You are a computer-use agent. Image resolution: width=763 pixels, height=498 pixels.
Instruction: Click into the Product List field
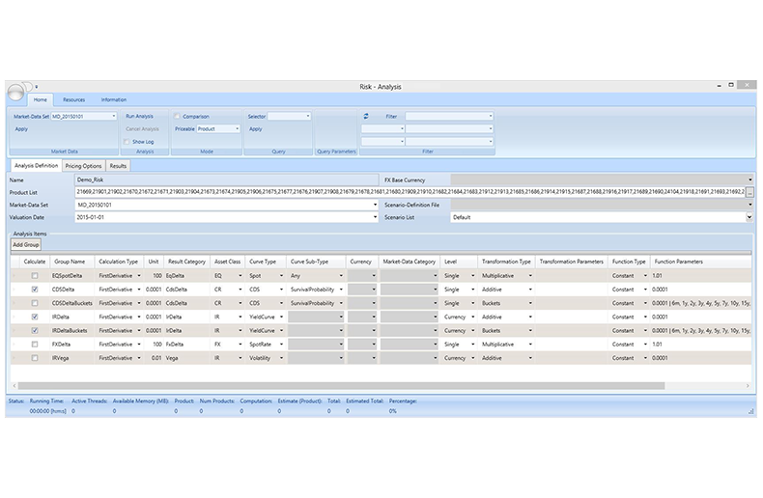pos(410,192)
